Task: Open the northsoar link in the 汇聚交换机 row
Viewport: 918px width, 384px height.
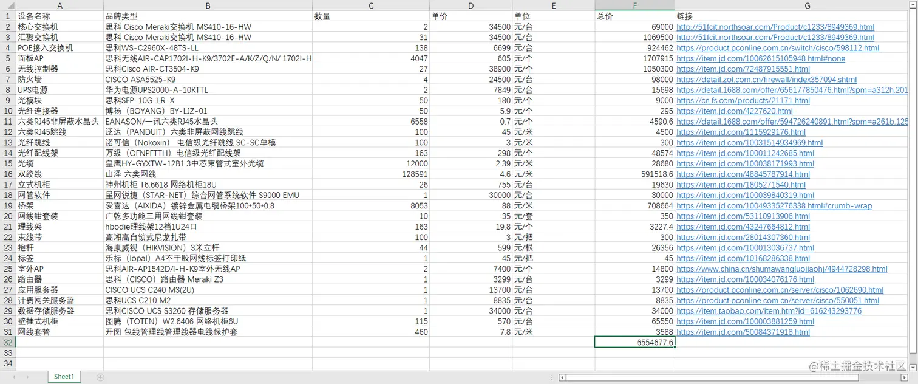Action: (775, 38)
